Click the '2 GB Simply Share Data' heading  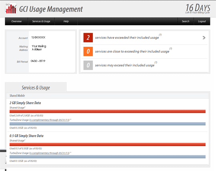25,103
